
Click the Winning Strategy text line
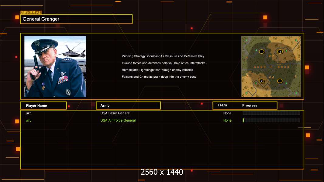click(163, 56)
